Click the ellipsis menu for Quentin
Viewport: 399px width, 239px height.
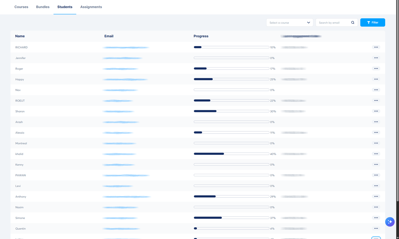[376, 228]
